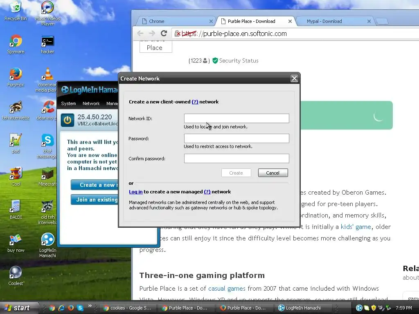Click the kids' game link
The height and width of the screenshot is (314, 419).
[x=356, y=227]
